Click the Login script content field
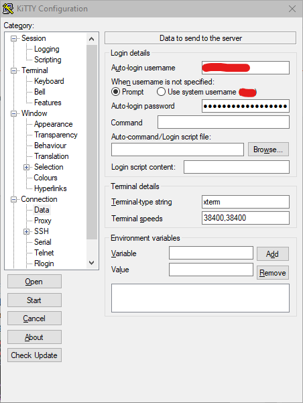The height and width of the screenshot is (403, 303). (x=237, y=167)
